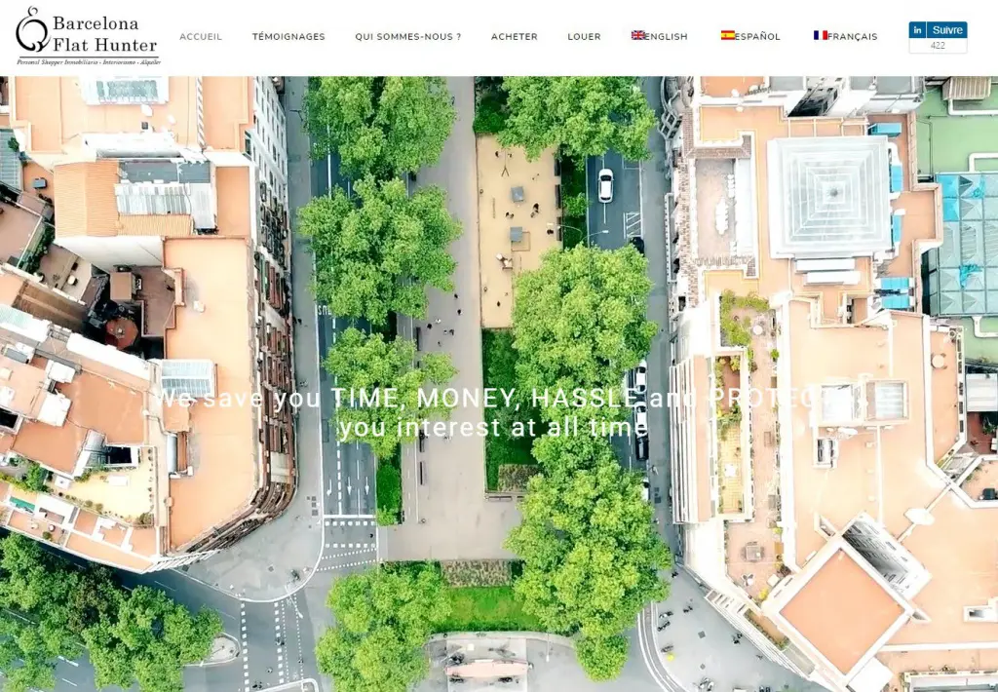Viewport: 998px width, 692px height.
Task: Click the LinkedIn 'in' icon
Action: coord(917,30)
